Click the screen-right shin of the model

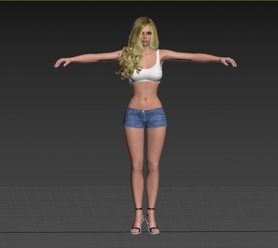point(152,188)
